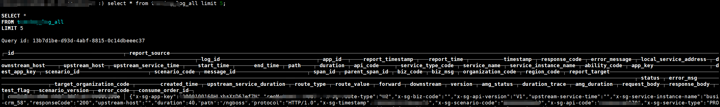Click the error_message column header

pos(611,59)
